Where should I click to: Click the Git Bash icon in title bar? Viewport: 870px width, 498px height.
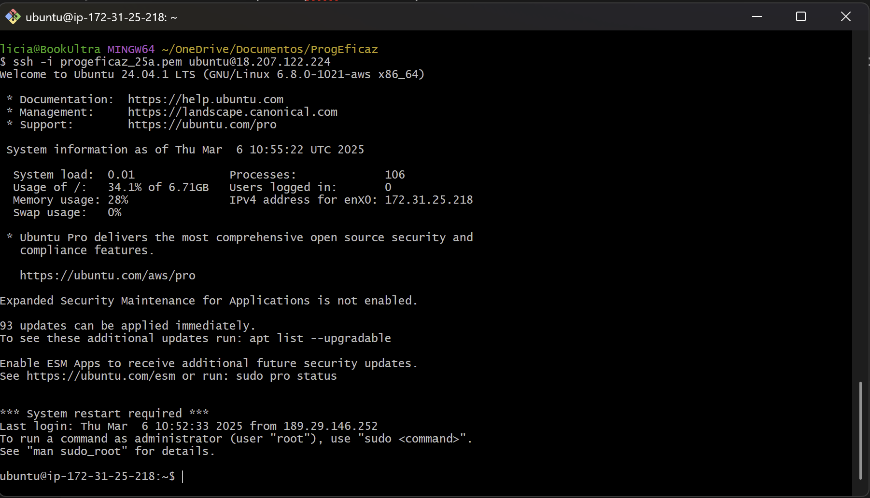click(x=13, y=17)
